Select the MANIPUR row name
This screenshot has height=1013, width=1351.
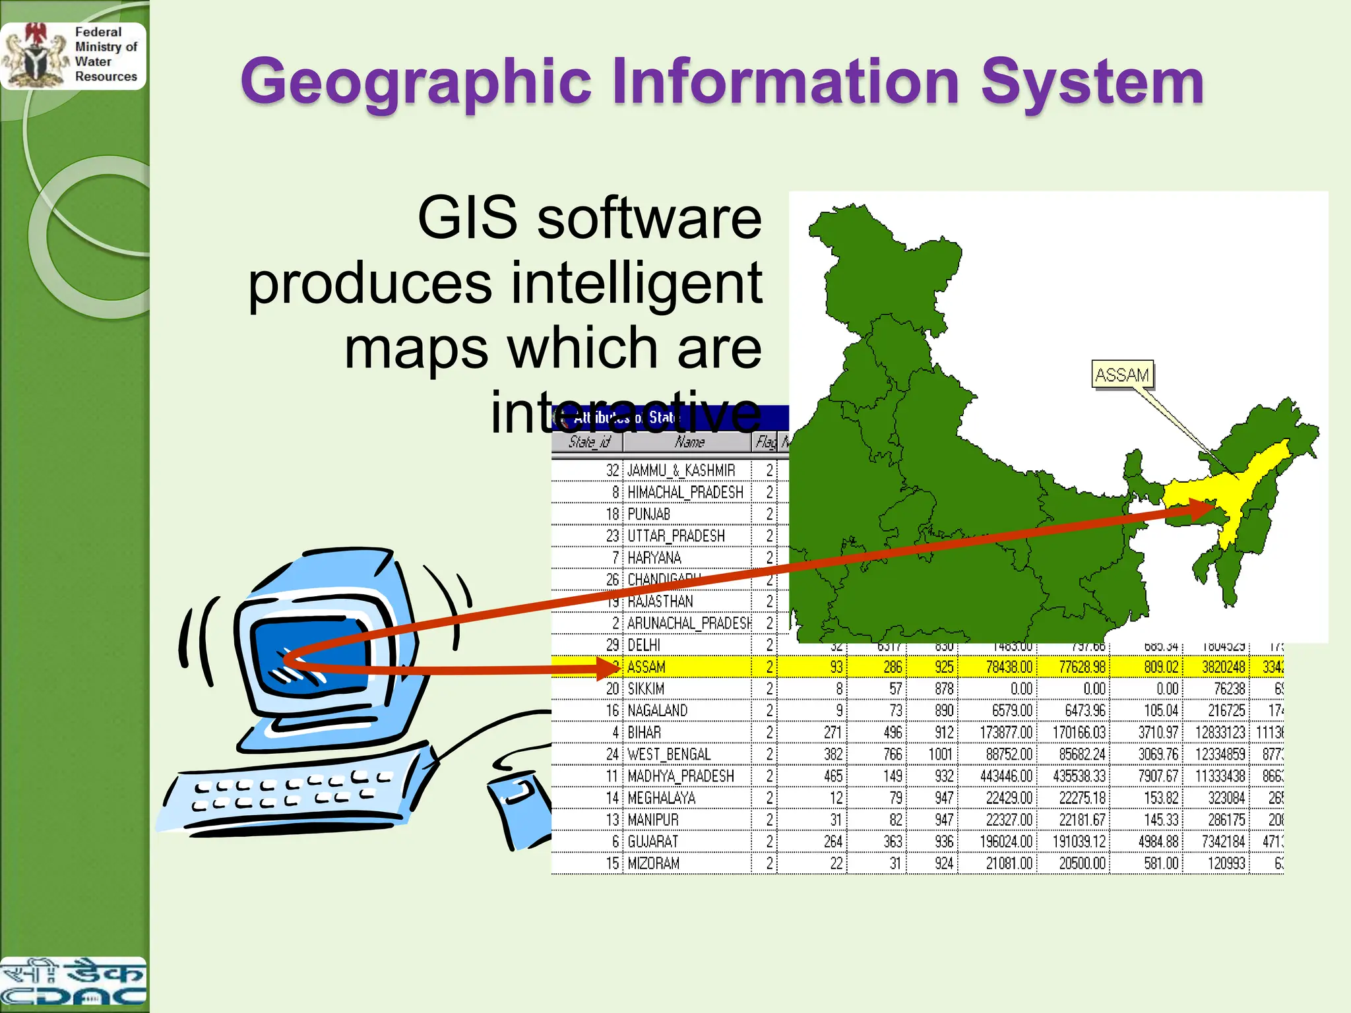(652, 819)
